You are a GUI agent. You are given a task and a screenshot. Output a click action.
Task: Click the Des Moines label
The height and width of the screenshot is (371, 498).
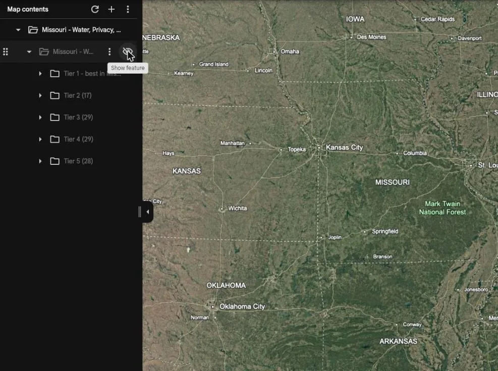[x=371, y=37]
